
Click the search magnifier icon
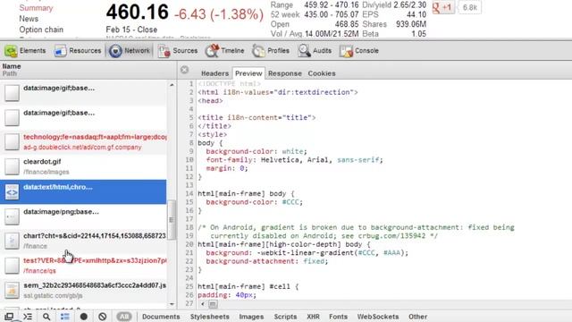coord(46,317)
